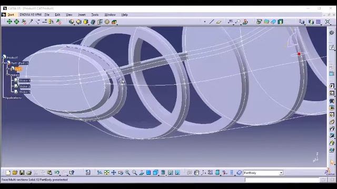
Task: Click the green layered surface icon
Action: [266, 22]
